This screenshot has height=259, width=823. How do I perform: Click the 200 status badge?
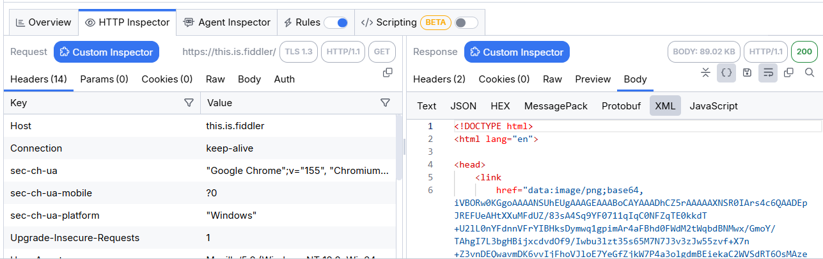coord(804,52)
